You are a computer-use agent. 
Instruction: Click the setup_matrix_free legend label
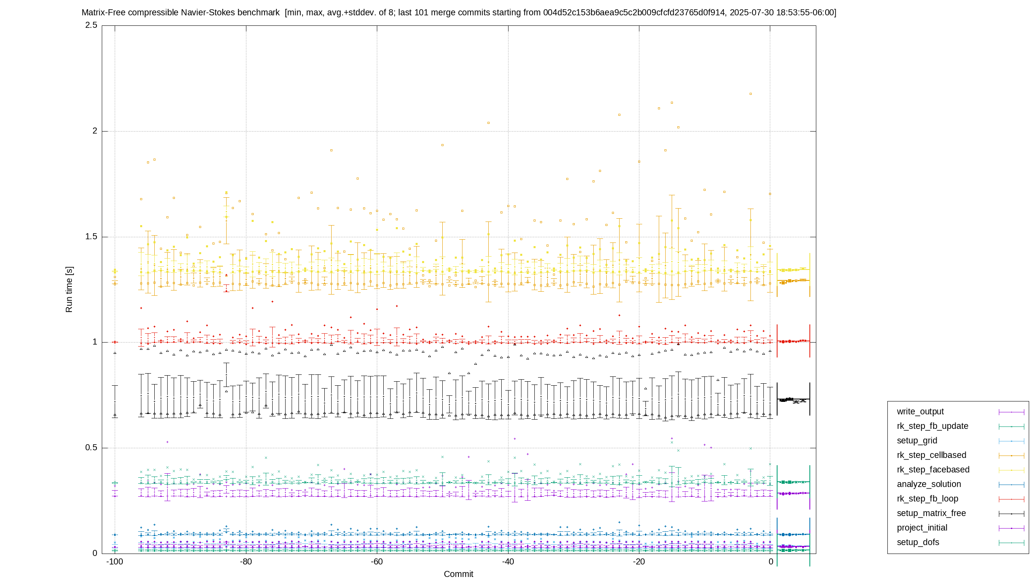click(x=931, y=513)
